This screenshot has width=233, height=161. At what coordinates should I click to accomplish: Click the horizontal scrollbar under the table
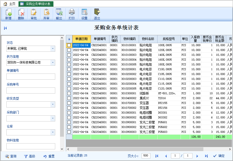click(140, 149)
